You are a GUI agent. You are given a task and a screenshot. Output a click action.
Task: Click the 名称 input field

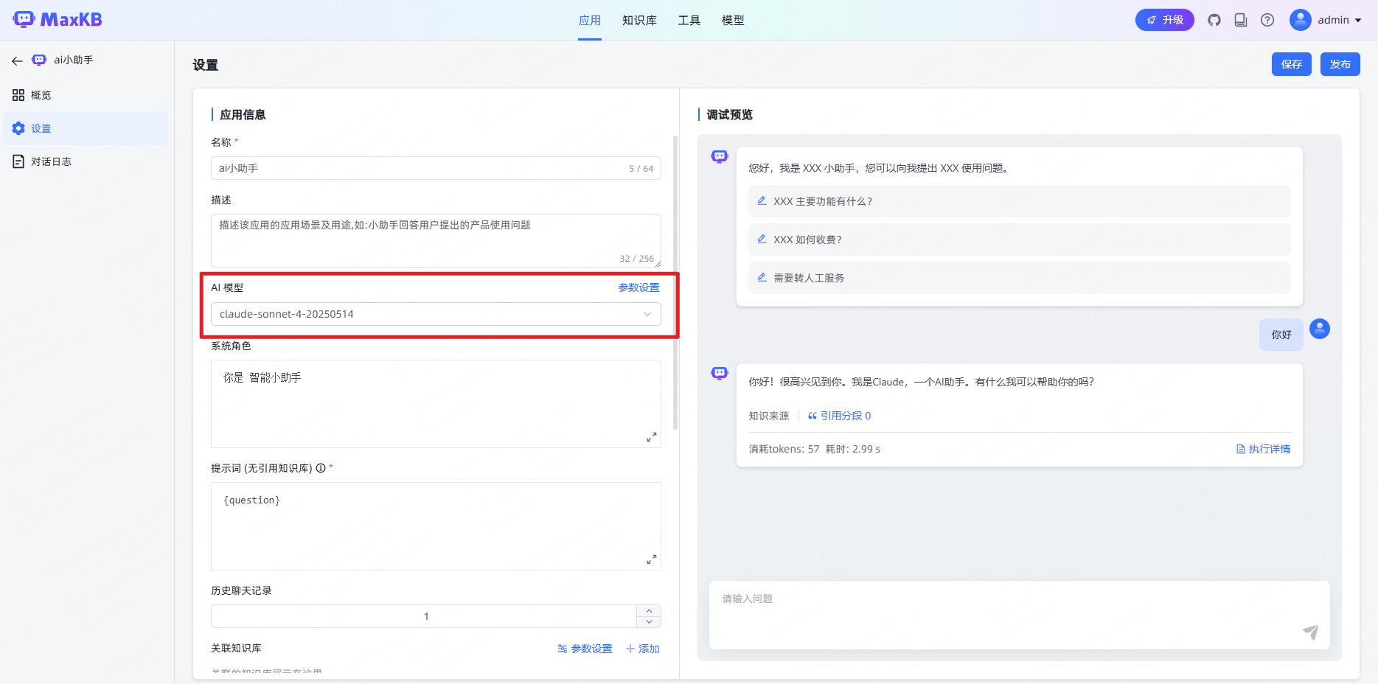coord(436,168)
